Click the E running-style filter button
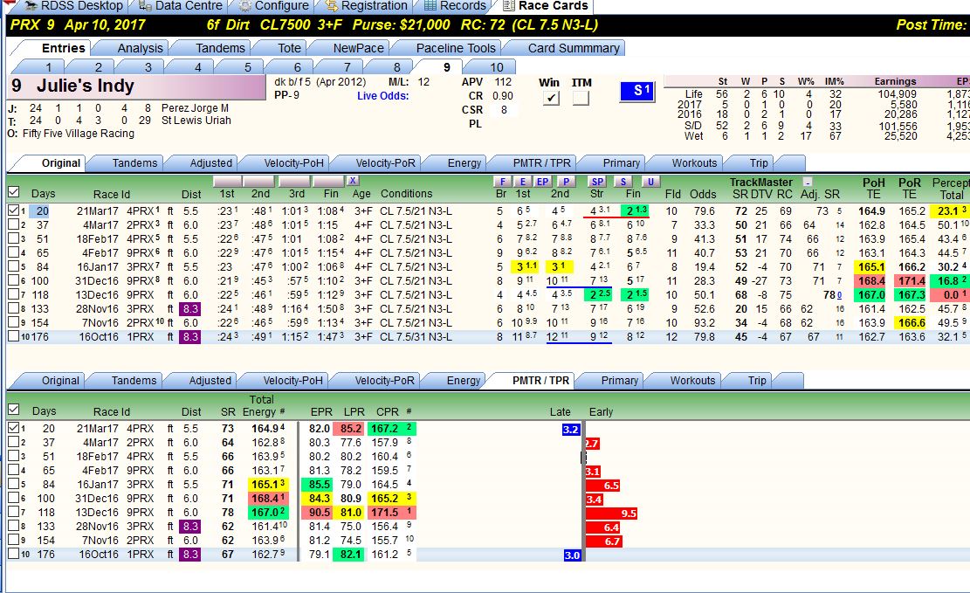 coord(523,182)
